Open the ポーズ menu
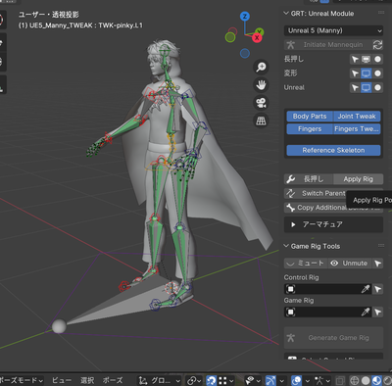Screen dimensions: 392x386 [x=113, y=380]
